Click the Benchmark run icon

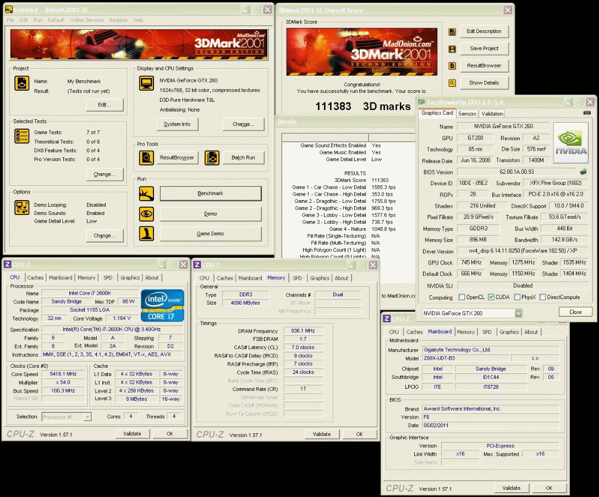pos(146,194)
